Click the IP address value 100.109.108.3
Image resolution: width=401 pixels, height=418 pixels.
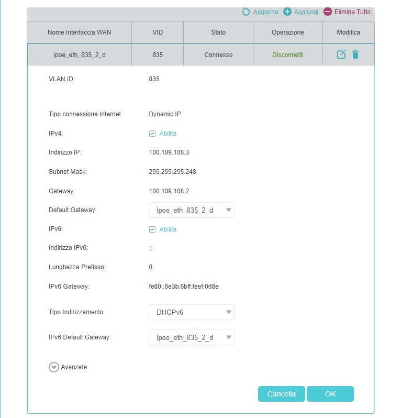pos(169,152)
